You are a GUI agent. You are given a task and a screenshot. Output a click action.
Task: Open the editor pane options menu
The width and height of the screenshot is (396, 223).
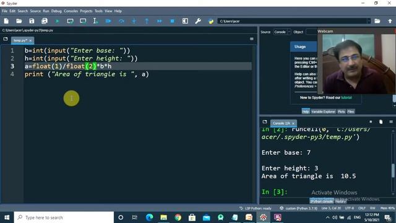click(x=252, y=39)
